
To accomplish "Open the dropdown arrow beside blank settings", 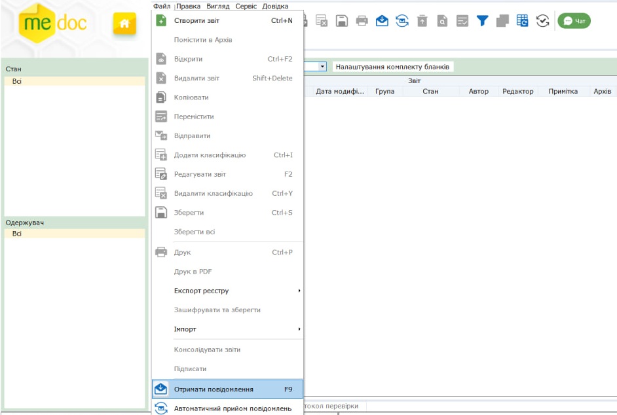I will pos(322,67).
